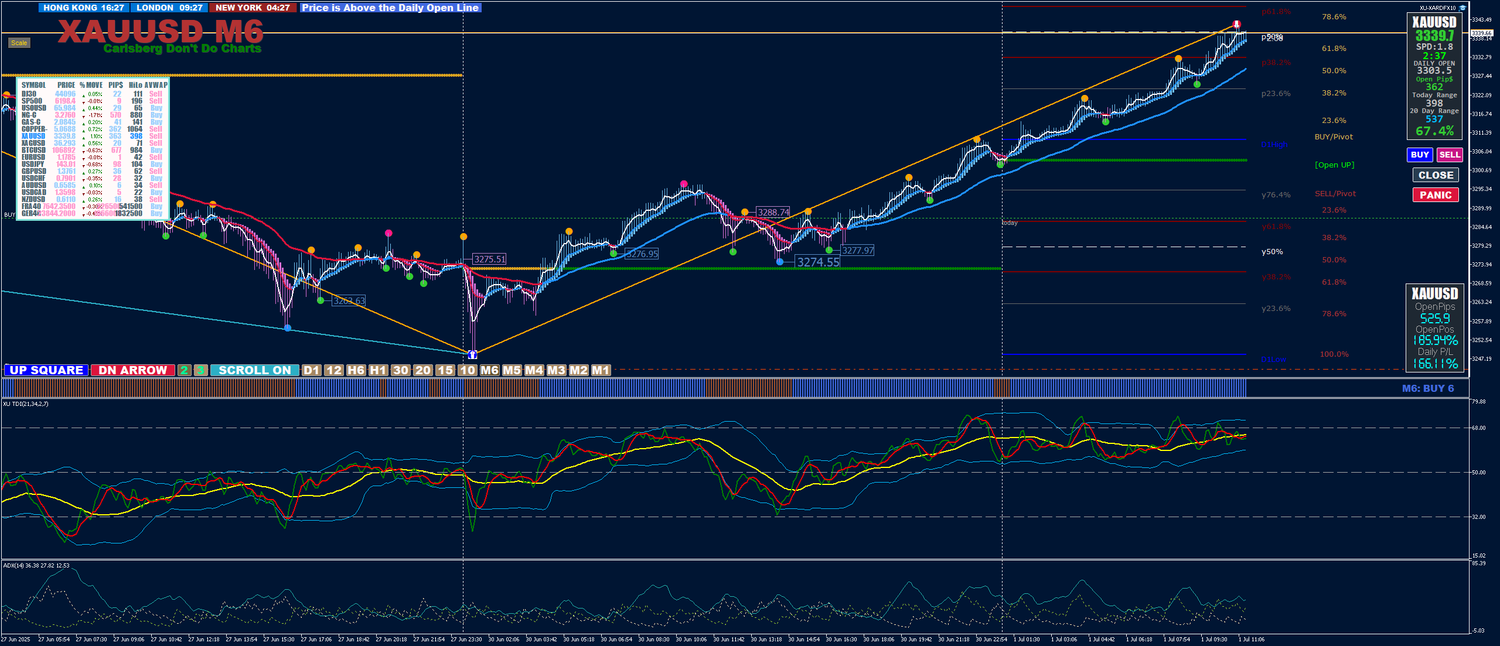Viewport: 1500px width, 646px height.
Task: Click the blue BUY button
Action: 1419,155
